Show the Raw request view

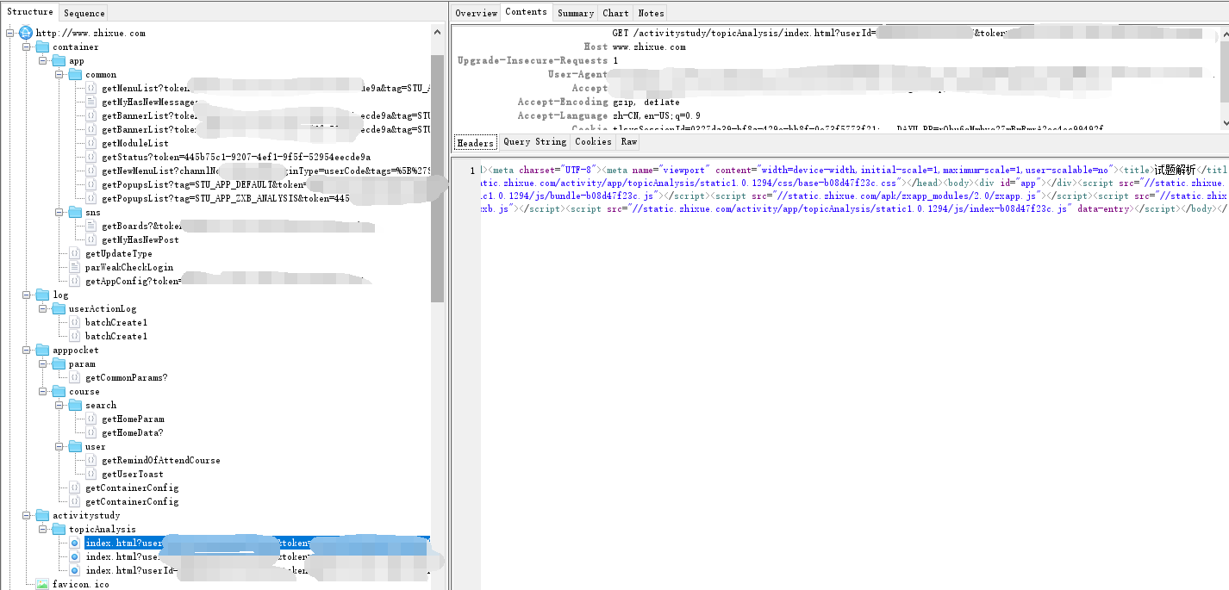click(x=629, y=141)
